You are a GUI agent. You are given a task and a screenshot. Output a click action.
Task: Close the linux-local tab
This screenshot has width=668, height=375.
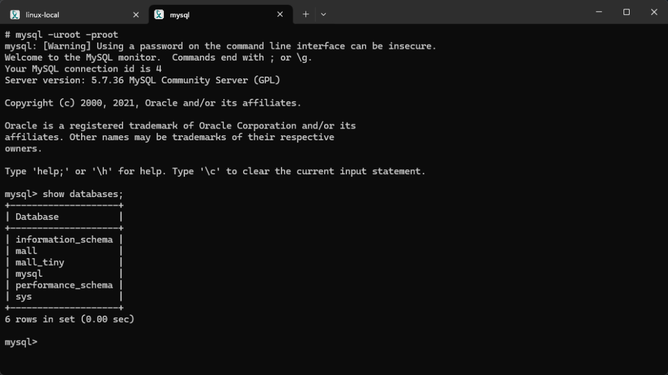tap(136, 14)
